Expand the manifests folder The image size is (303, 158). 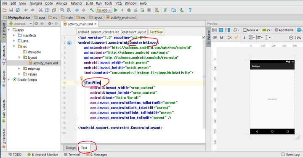14,35
